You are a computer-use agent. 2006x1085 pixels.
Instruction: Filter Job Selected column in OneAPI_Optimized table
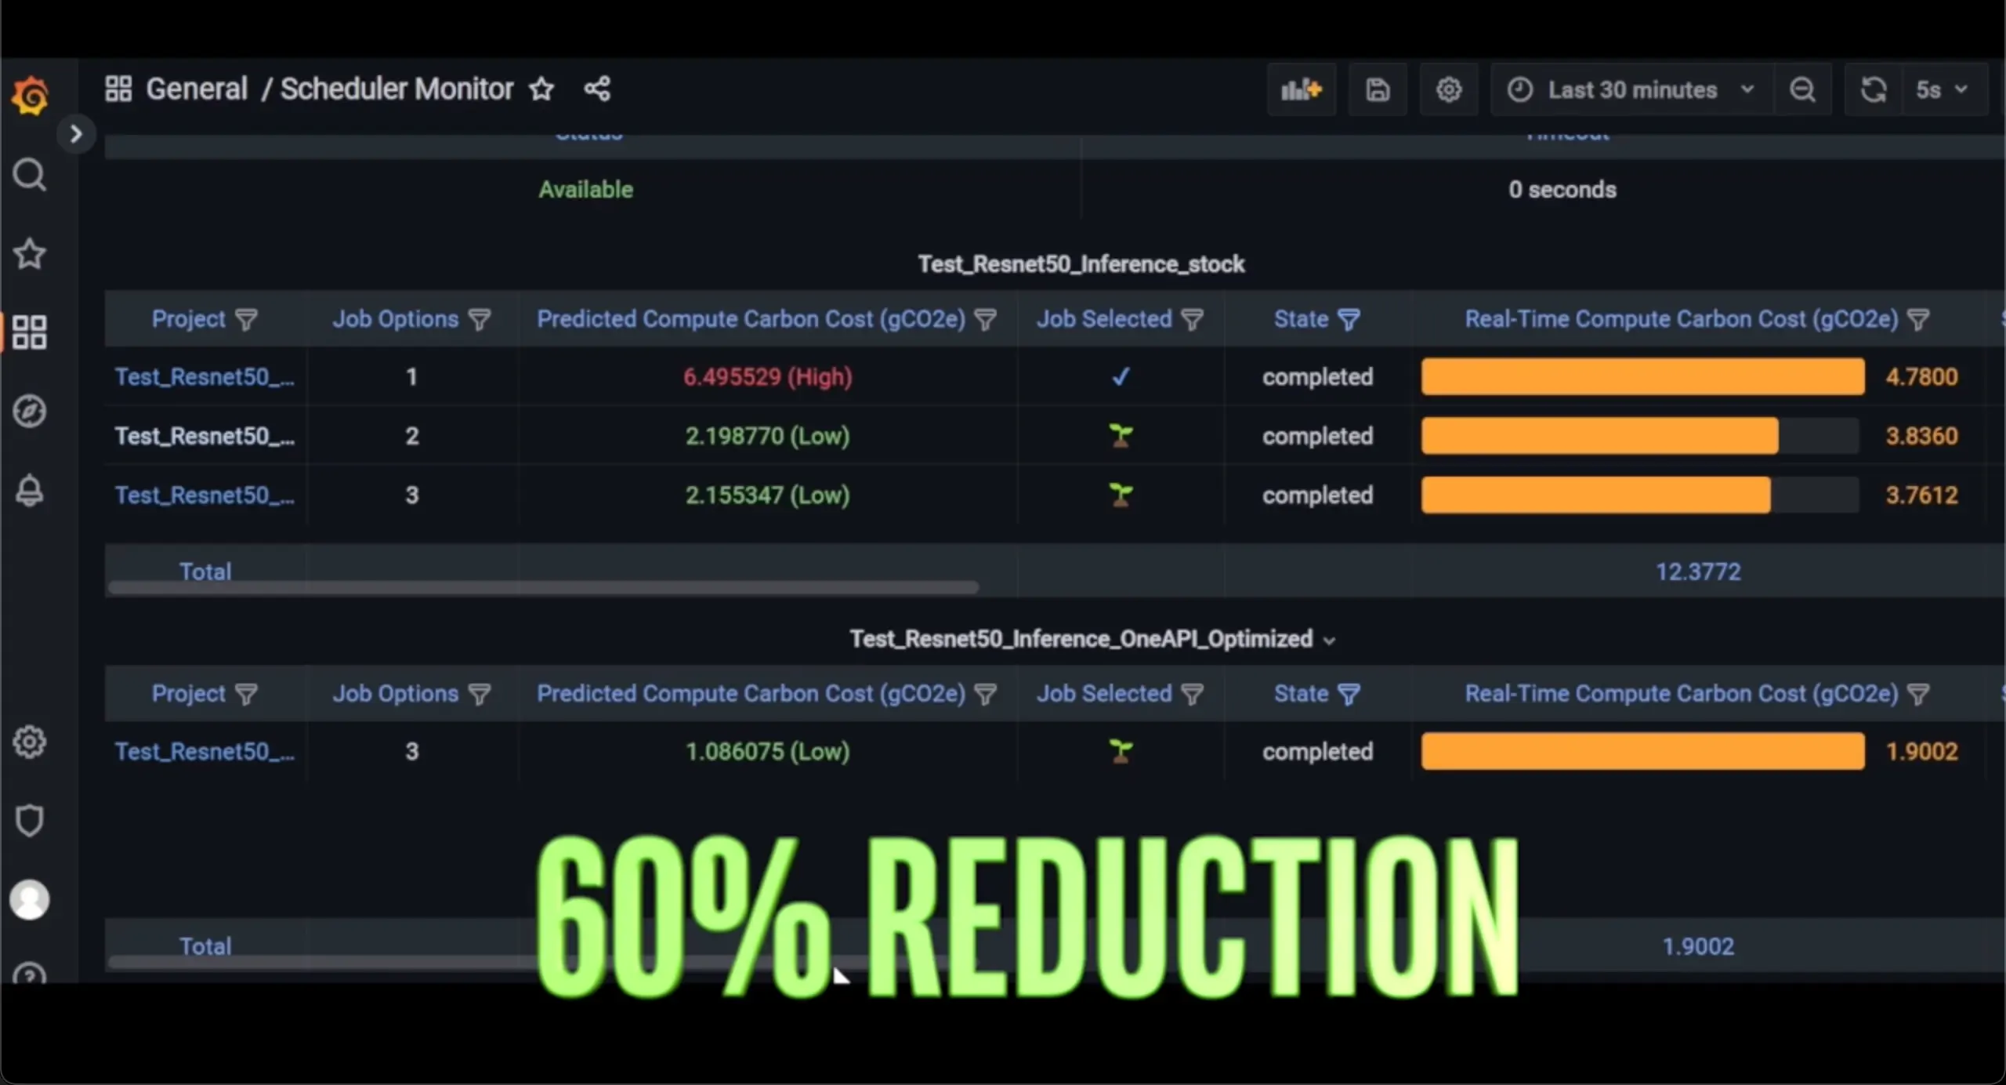(1192, 694)
